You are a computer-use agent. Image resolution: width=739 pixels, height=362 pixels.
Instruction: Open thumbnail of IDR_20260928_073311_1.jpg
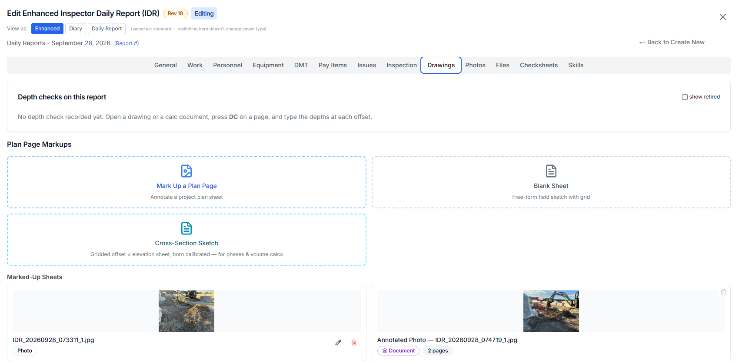click(186, 311)
